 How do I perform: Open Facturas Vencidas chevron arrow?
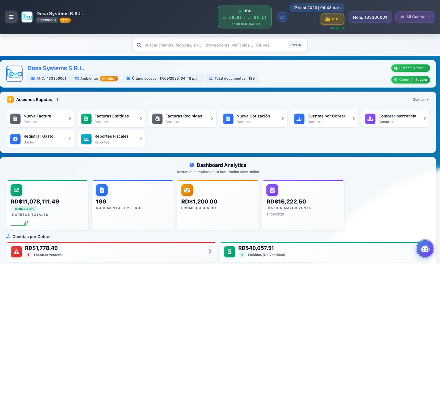click(x=210, y=252)
